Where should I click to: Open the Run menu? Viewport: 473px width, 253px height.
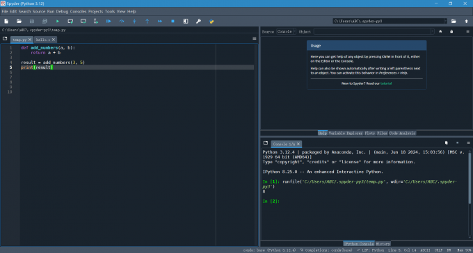tap(50, 11)
